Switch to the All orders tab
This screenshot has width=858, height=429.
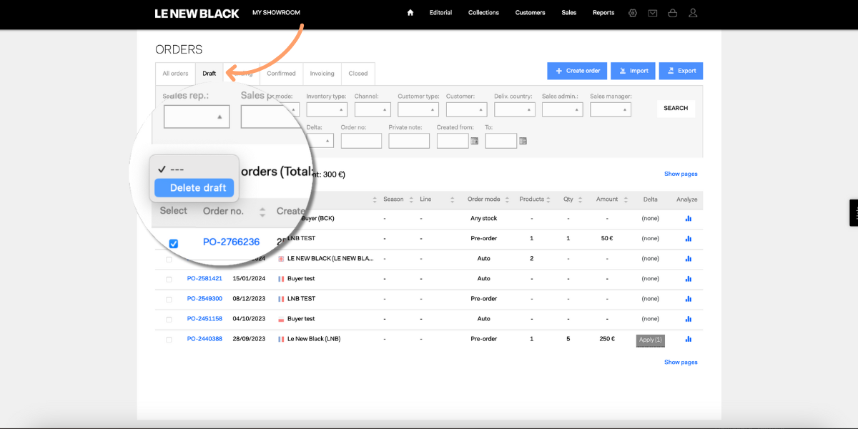[175, 74]
